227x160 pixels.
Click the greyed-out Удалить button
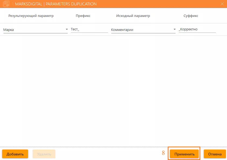coord(44,154)
